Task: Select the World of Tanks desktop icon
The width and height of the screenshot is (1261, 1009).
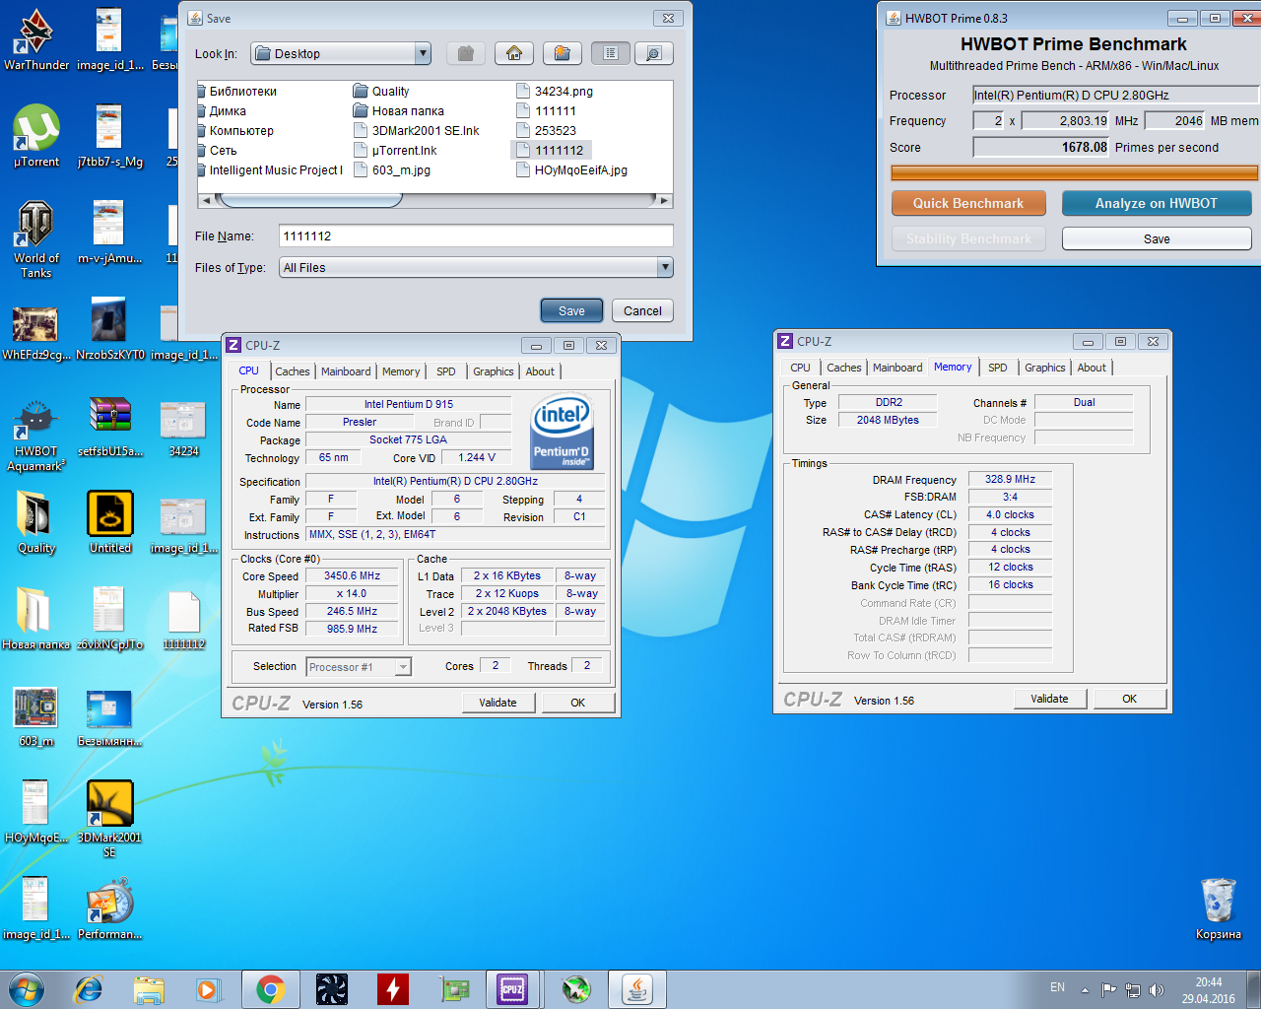Action: (36, 239)
